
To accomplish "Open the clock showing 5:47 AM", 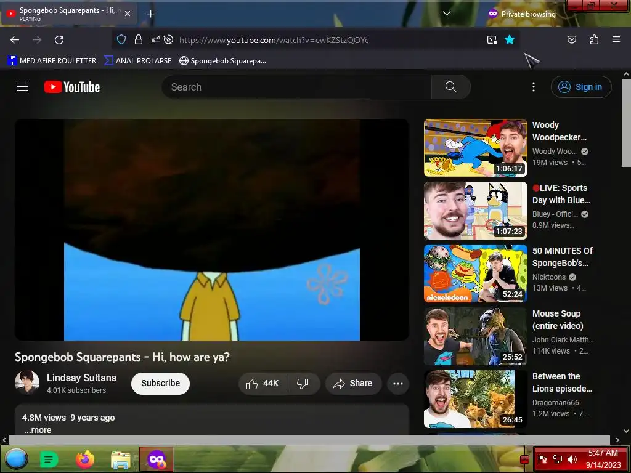I will (x=603, y=459).
